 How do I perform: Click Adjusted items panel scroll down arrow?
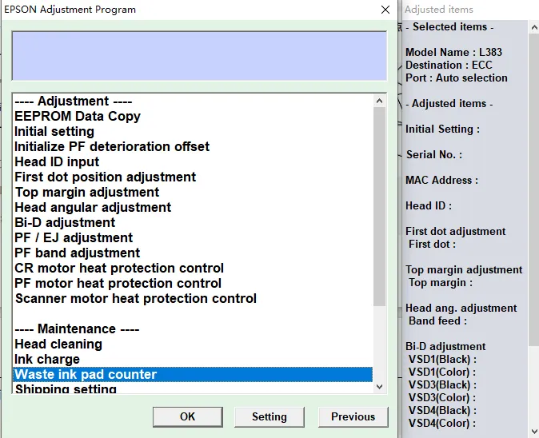533,431
